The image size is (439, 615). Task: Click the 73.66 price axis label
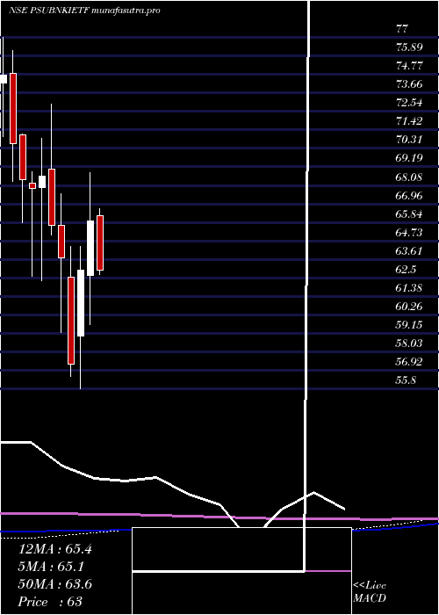[409, 84]
